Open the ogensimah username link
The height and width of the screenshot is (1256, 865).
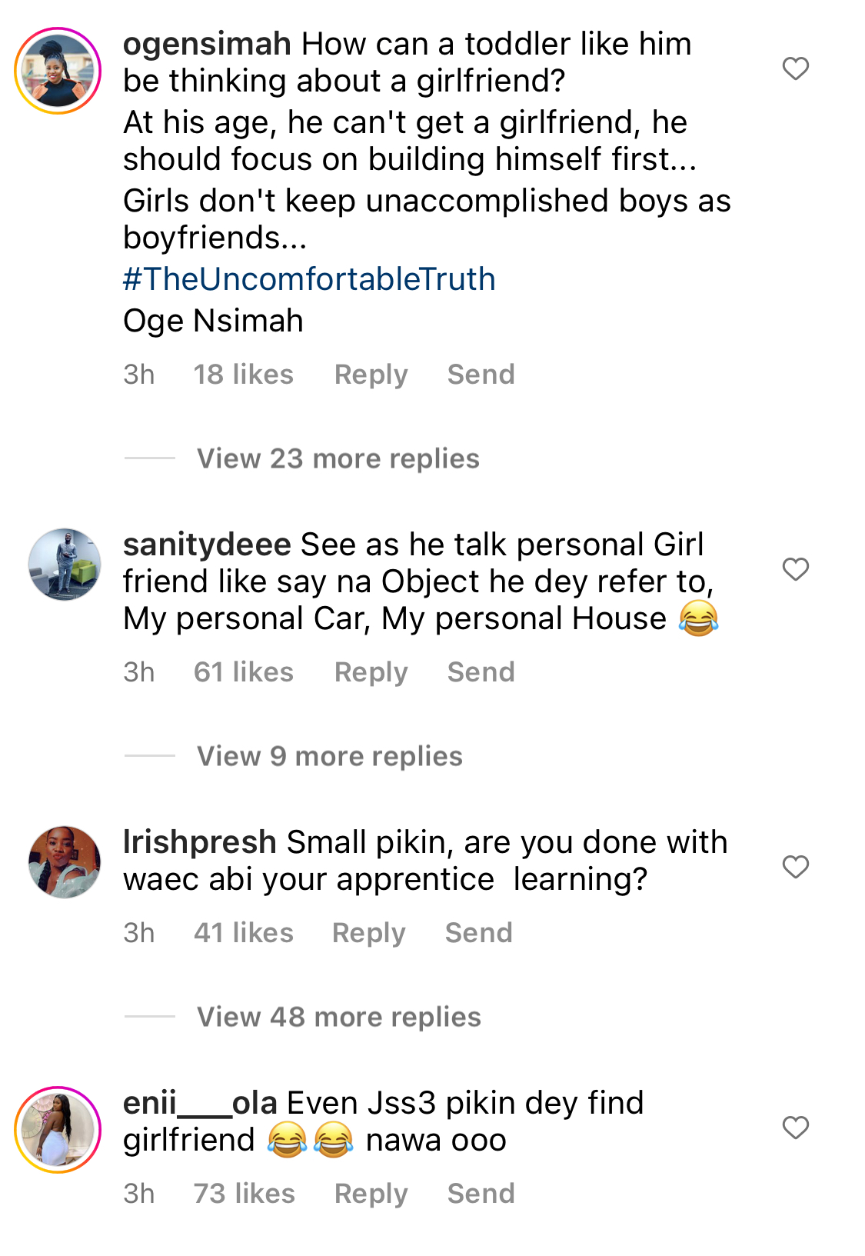coord(207,45)
